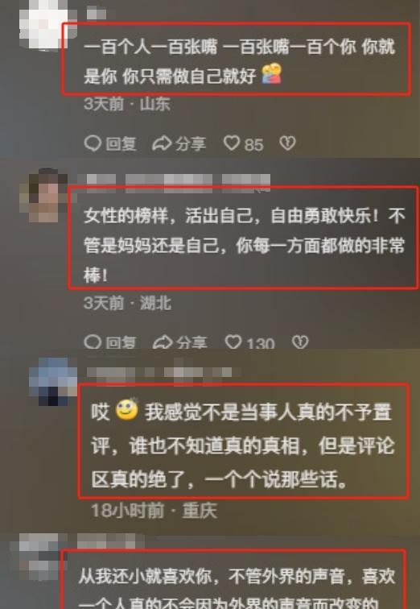Open the third commenter's blue avatar
Viewport: 420px width, 609px height.
pos(53,382)
